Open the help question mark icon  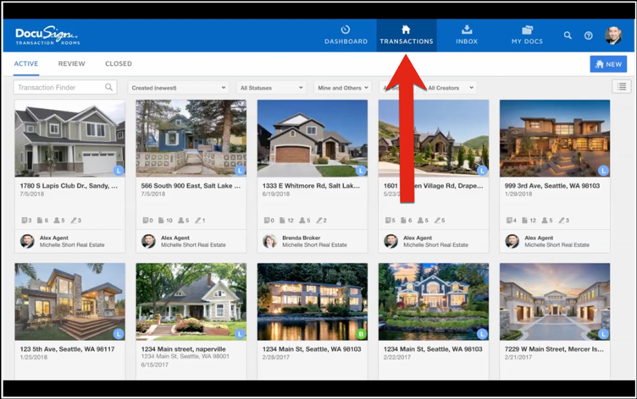tap(589, 36)
